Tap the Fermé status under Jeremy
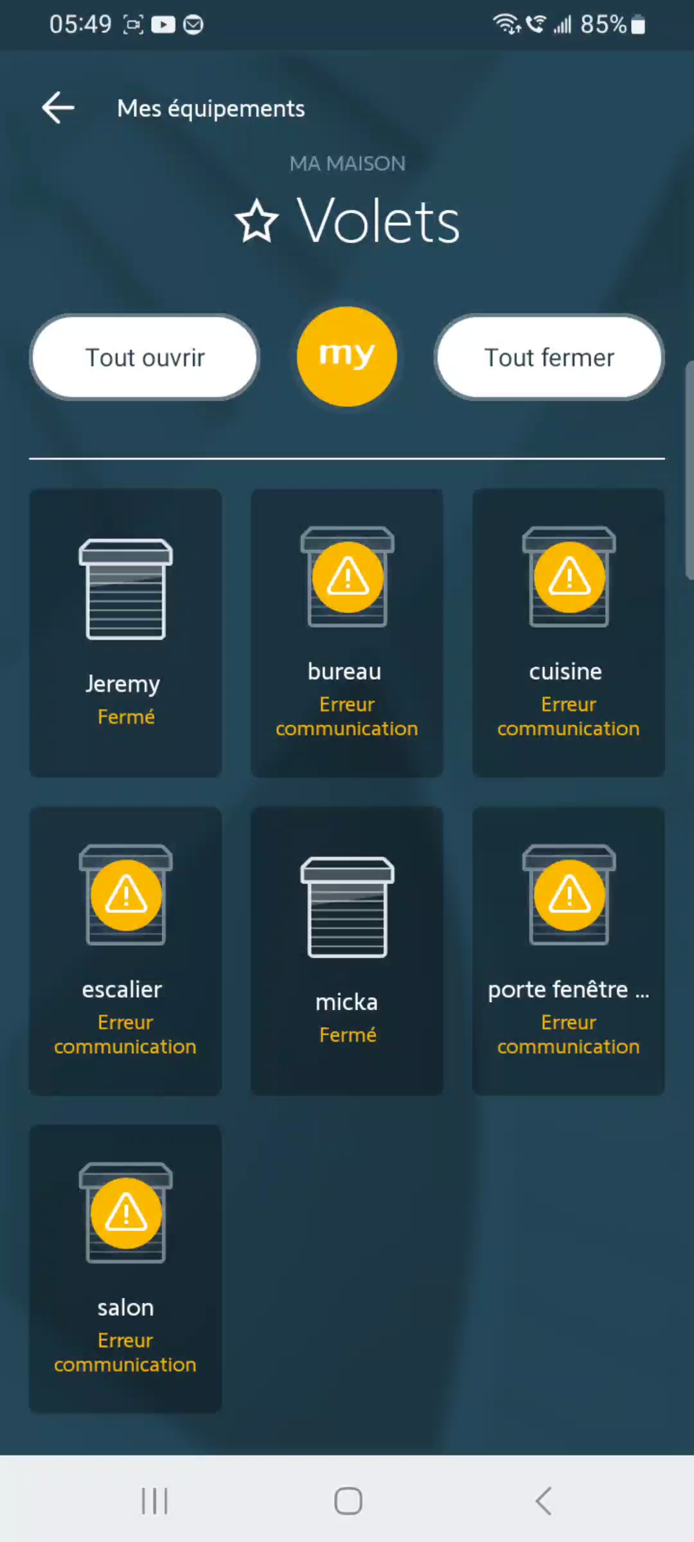The height and width of the screenshot is (1542, 694). (126, 717)
